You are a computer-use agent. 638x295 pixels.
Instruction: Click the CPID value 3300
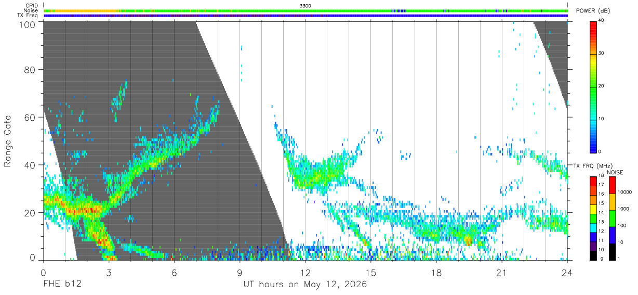pyautogui.click(x=305, y=6)
